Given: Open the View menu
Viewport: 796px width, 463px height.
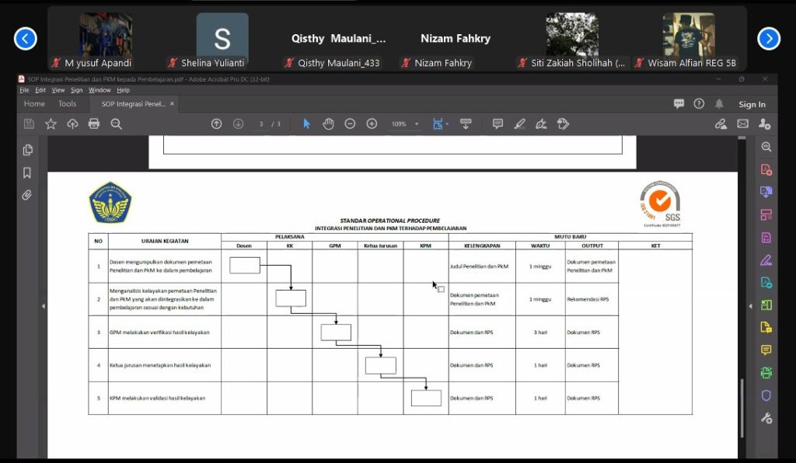Looking at the screenshot, I should click(x=58, y=90).
